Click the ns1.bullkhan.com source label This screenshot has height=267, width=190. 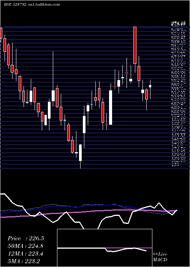click(x=44, y=5)
